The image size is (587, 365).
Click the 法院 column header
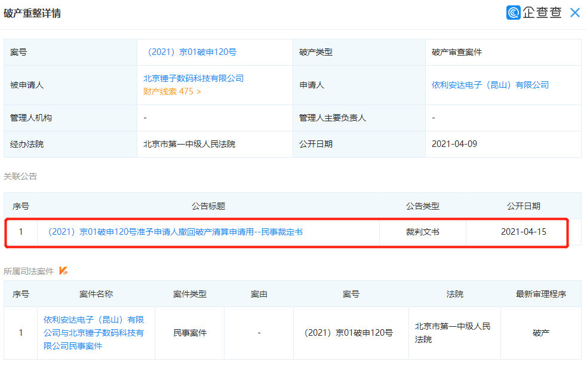[x=454, y=295]
